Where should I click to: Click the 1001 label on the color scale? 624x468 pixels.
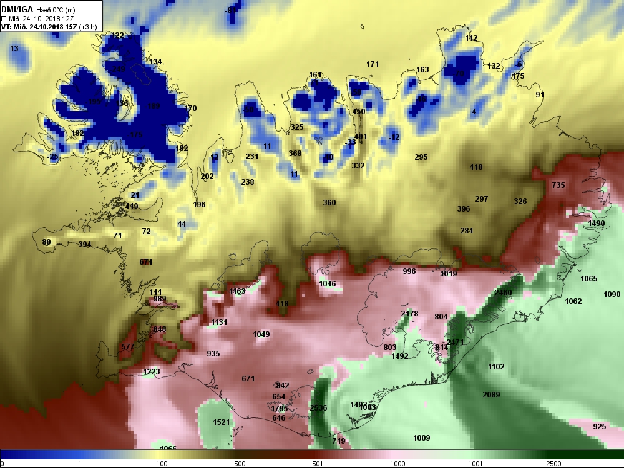pos(475,464)
